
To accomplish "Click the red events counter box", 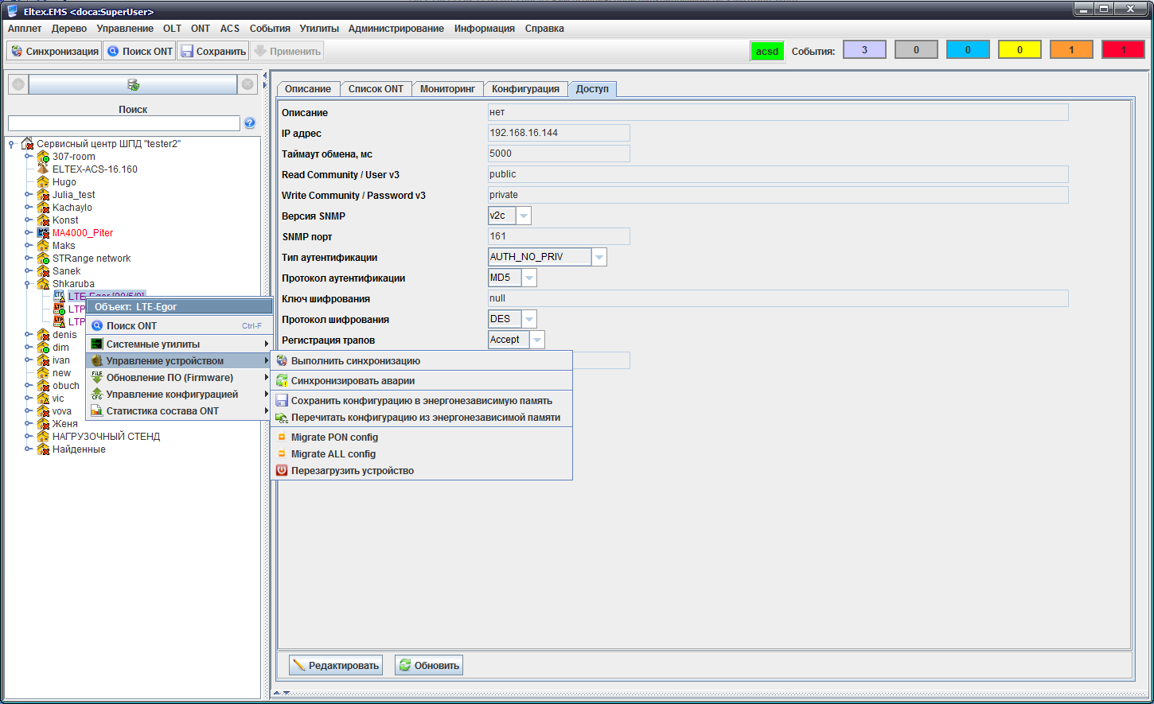I will 1122,49.
